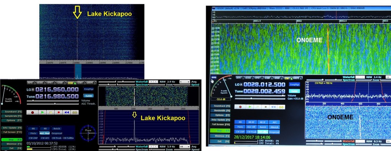Screen dimensions: 391x151
Task: Click the blue rewind icon in the Lake Kickapoo panel
Action: [x=66, y=112]
